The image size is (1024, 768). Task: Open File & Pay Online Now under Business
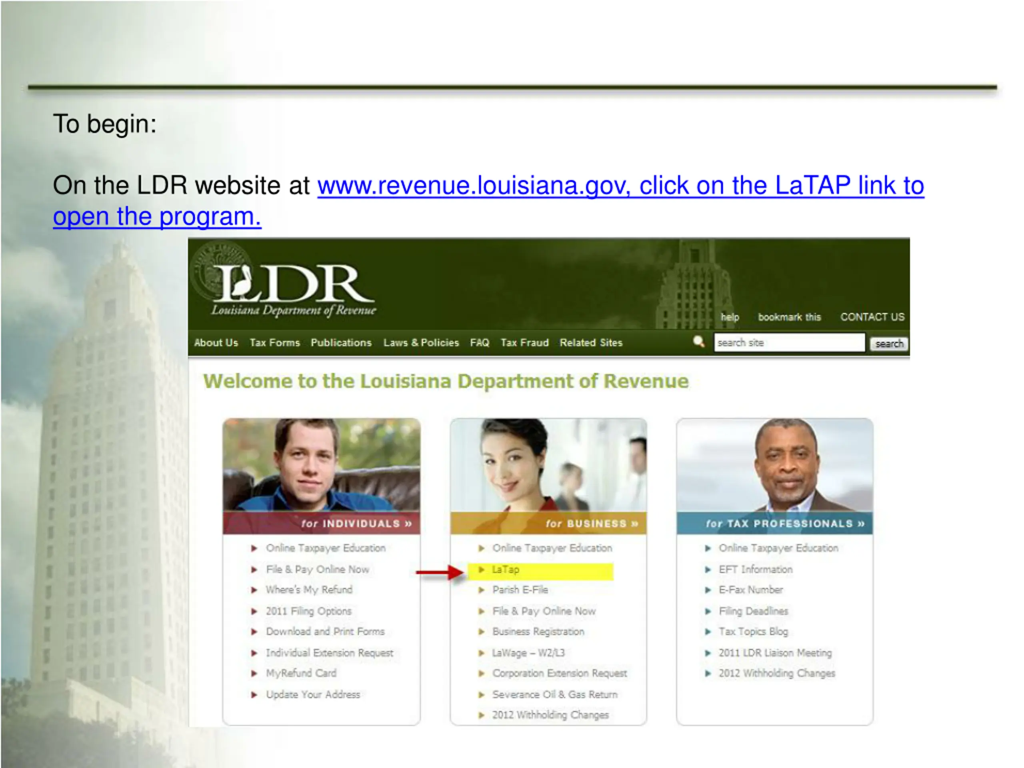tap(544, 611)
